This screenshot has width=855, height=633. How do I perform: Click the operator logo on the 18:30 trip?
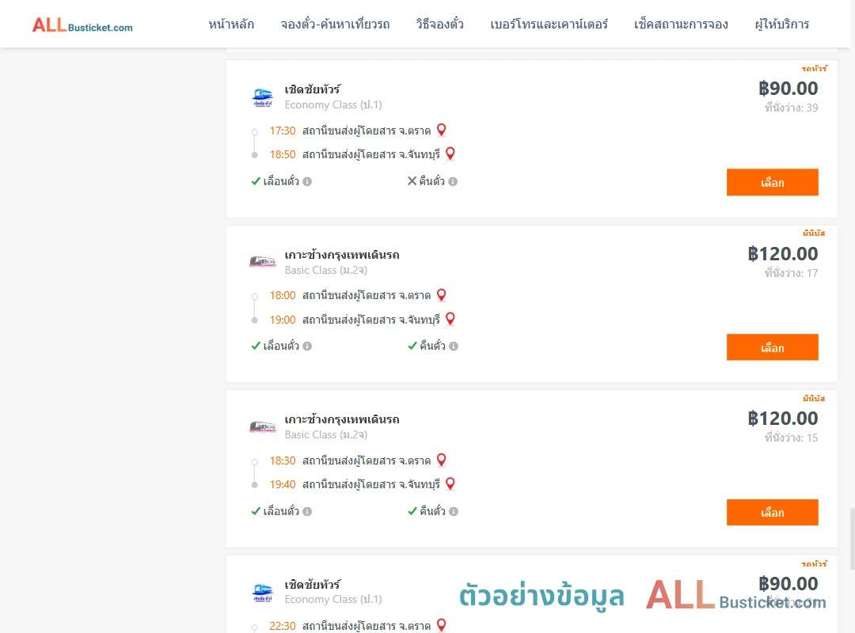coord(262,426)
